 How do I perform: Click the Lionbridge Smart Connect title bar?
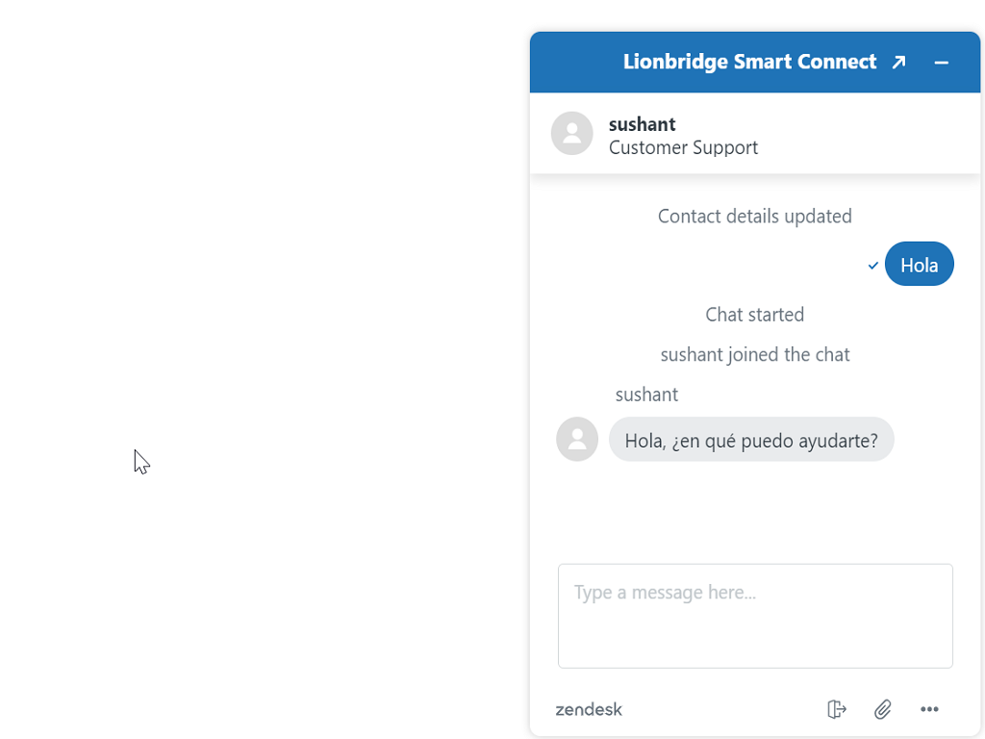tap(750, 61)
